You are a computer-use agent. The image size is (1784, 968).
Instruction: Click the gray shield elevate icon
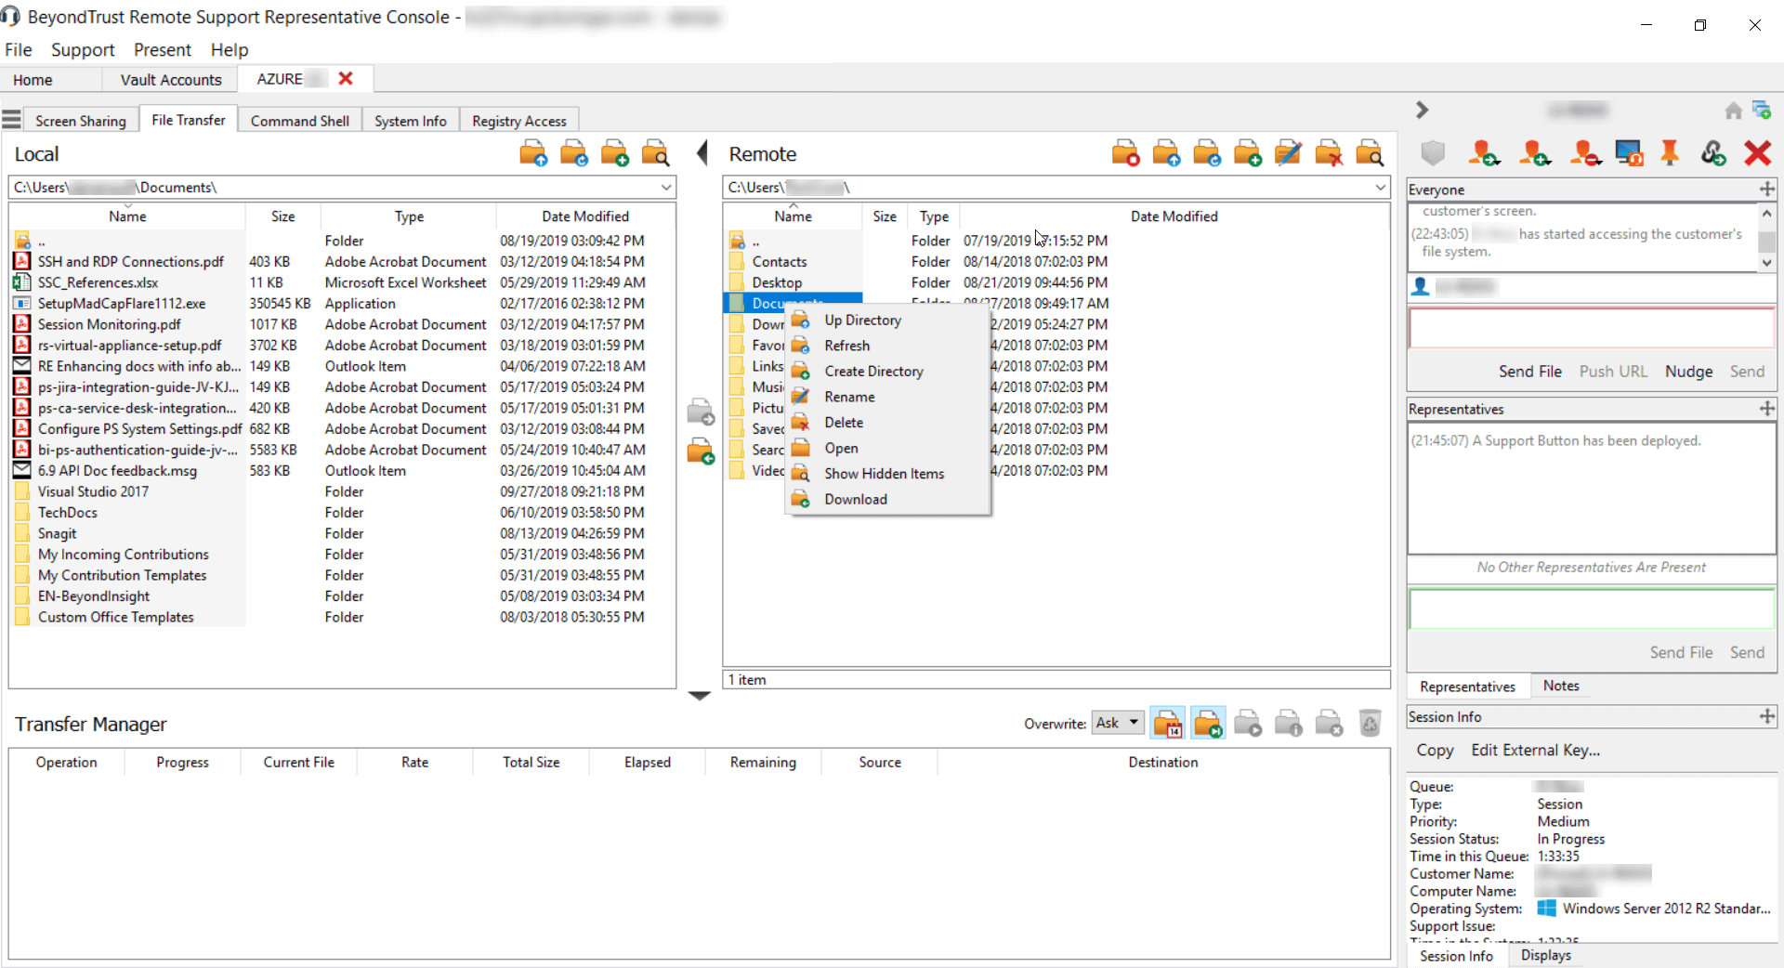click(1434, 153)
